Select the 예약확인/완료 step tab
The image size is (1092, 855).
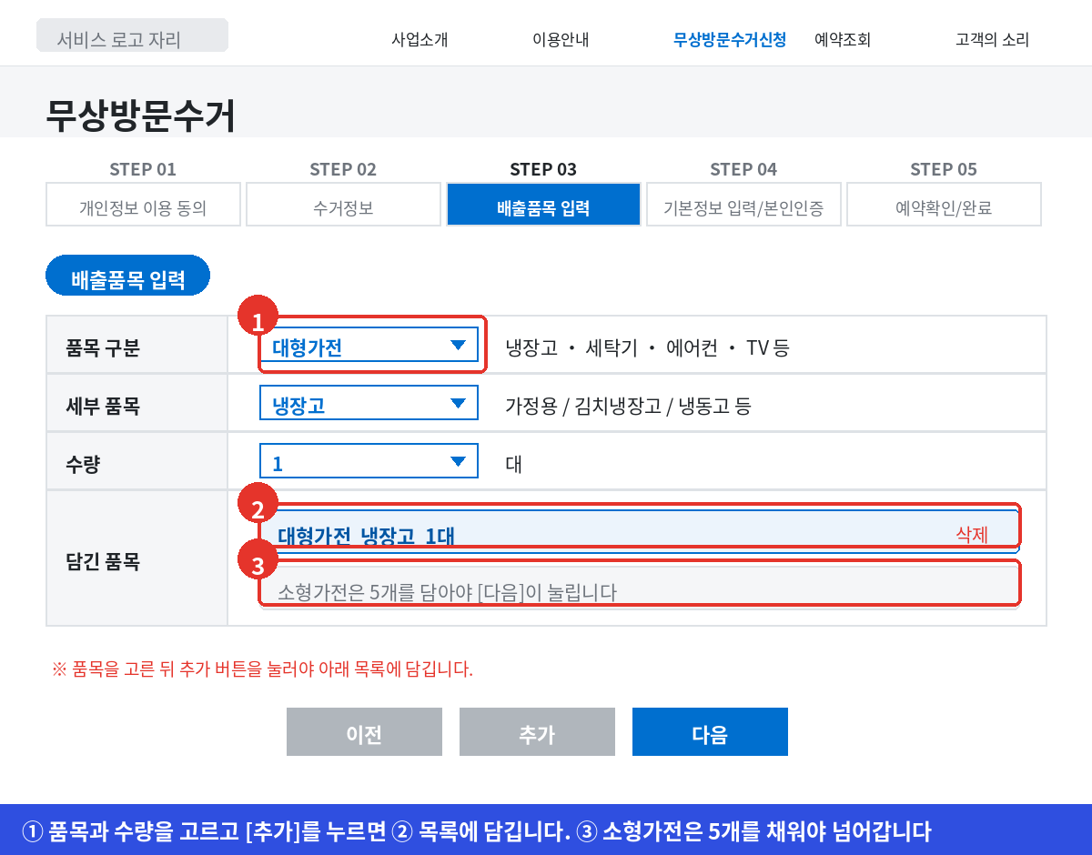[x=944, y=205]
